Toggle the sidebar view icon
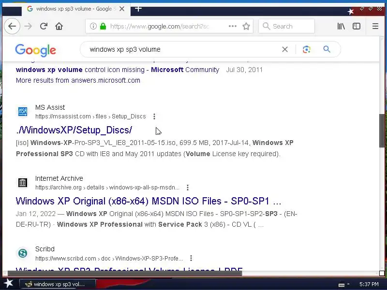387x290 pixels. (x=357, y=26)
